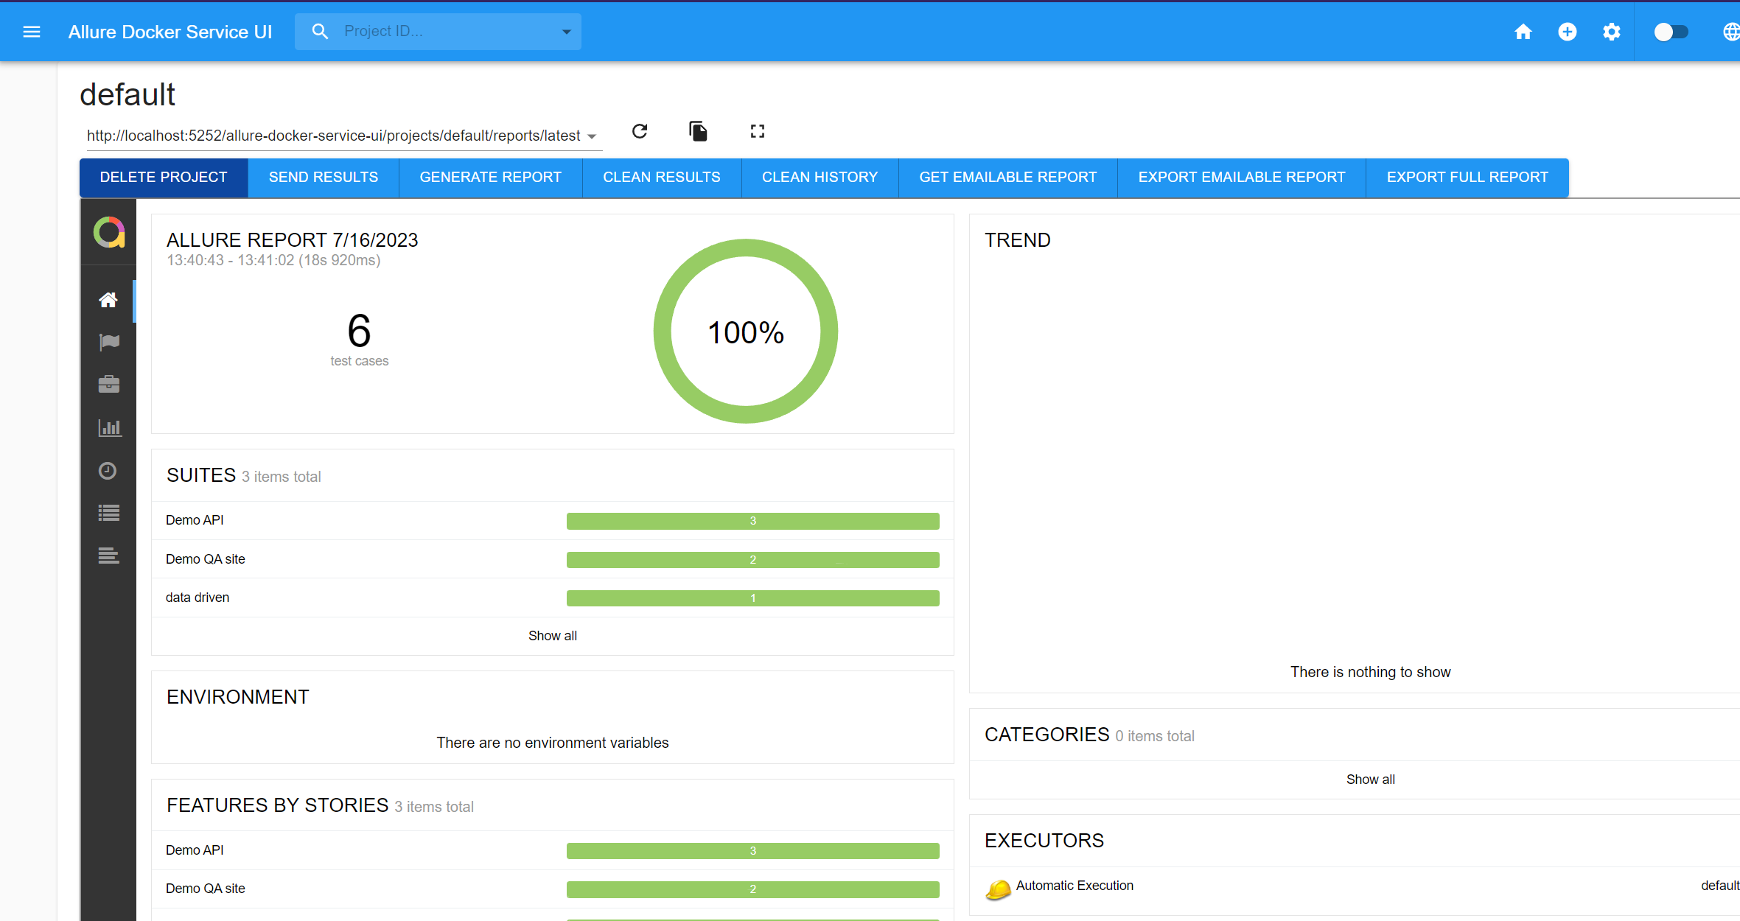Click Show all under Suites
Screen dimensions: 1740x921
click(x=552, y=636)
